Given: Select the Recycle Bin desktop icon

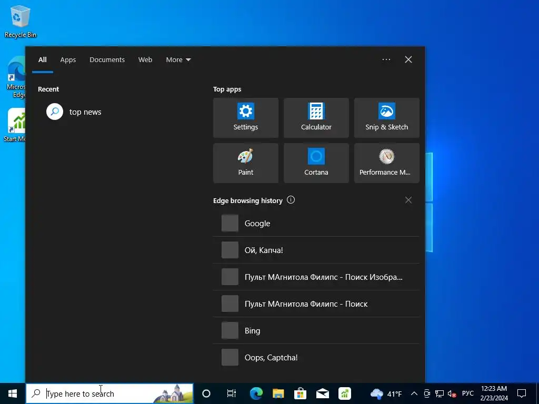Looking at the screenshot, I should pos(21,21).
